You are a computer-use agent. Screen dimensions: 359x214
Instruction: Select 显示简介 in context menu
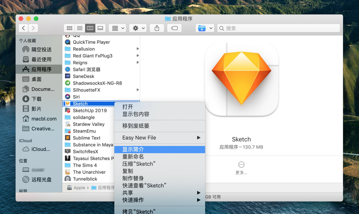pyautogui.click(x=133, y=149)
